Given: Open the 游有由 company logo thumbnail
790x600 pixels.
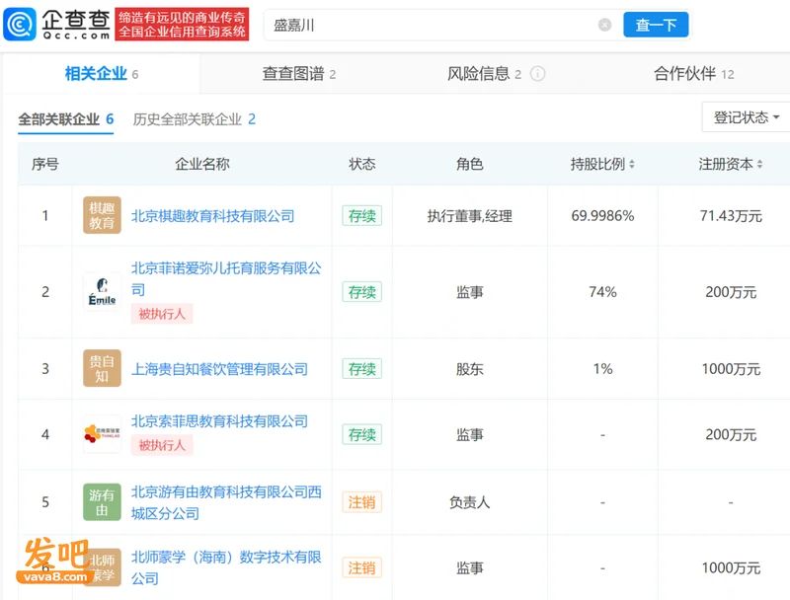Looking at the screenshot, I should point(102,502).
